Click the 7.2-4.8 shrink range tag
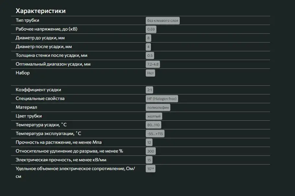Screen dimensions: 295x196 pos(153,64)
